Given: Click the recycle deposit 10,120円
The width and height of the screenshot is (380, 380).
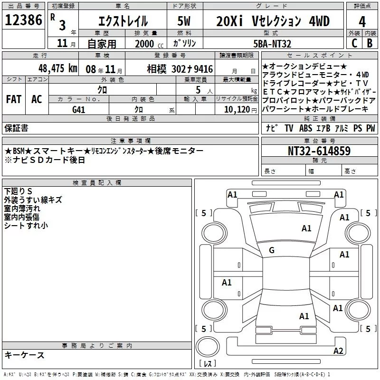Looking at the screenshot, I should pos(240,110).
